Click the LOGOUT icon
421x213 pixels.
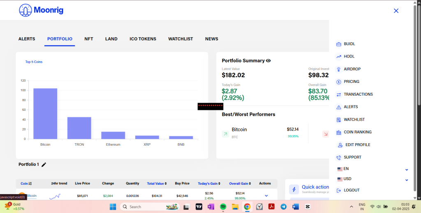coord(339,190)
